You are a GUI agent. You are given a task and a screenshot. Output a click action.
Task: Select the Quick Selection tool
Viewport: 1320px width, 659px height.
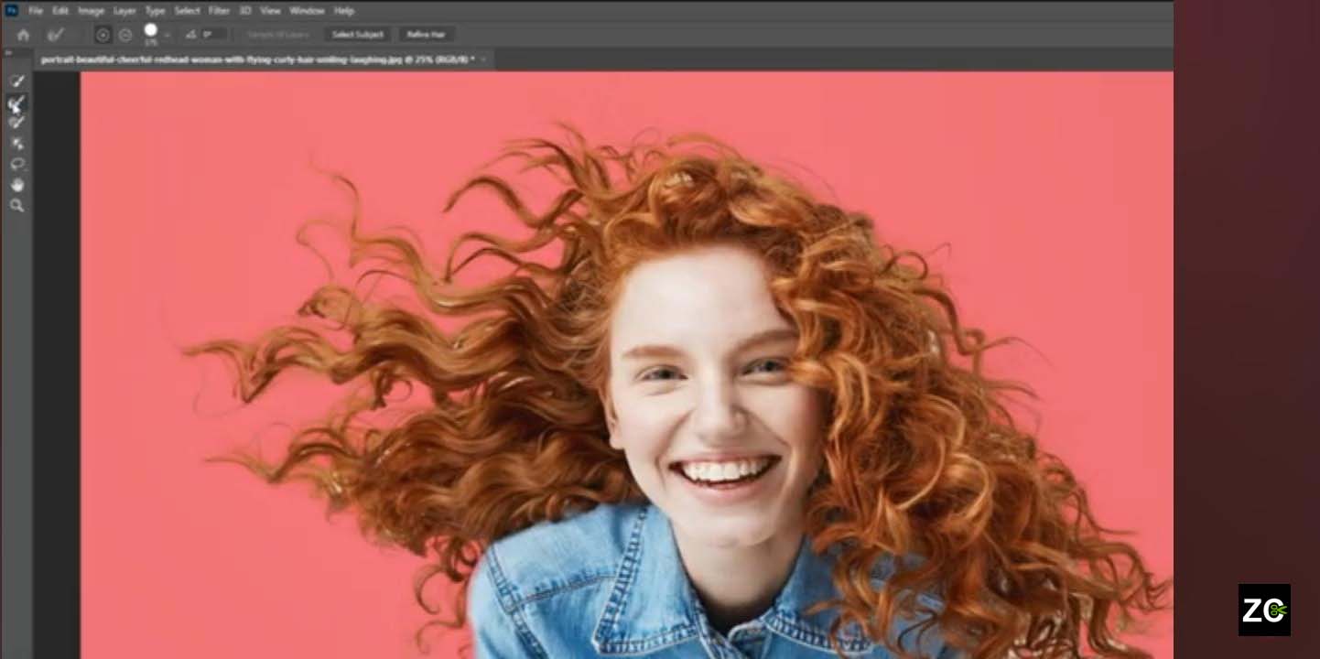click(x=16, y=81)
